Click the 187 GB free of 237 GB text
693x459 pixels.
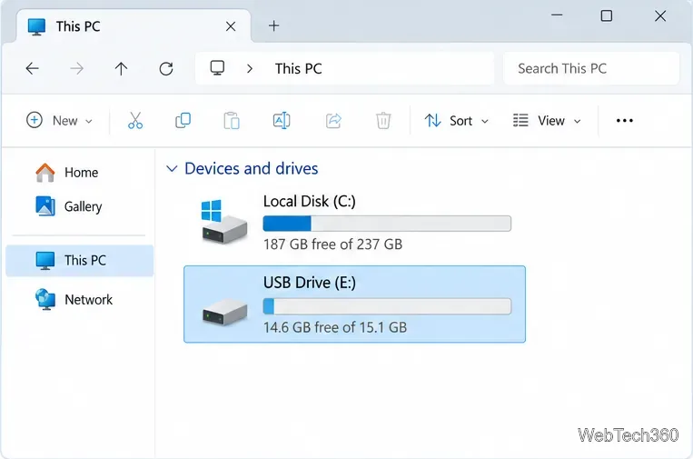(332, 244)
